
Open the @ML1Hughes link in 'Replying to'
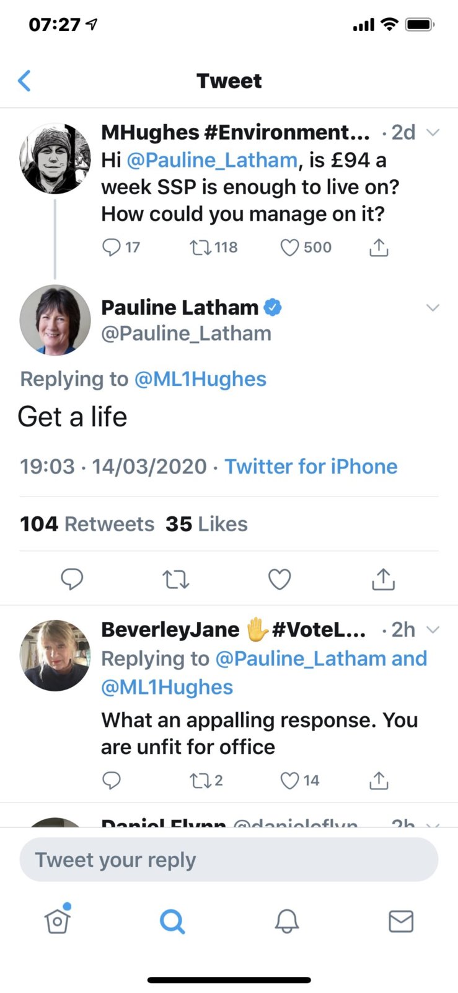pyautogui.click(x=200, y=379)
